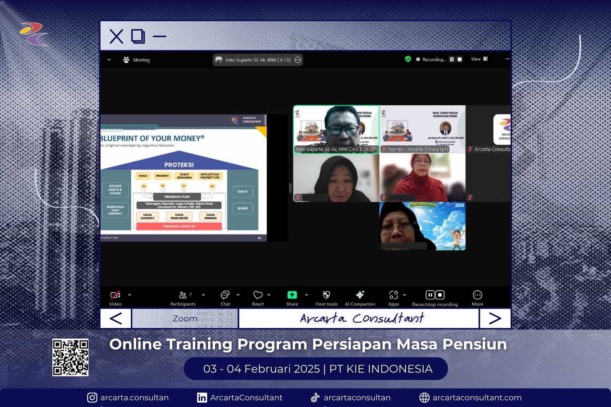Unmute Nanda - Arcarta Consultant participant
Image resolution: width=611 pixels, height=407 pixels.
[383, 149]
